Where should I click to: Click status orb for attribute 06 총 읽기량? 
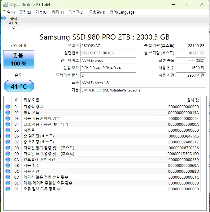pyautogui.click(x=8, y=136)
